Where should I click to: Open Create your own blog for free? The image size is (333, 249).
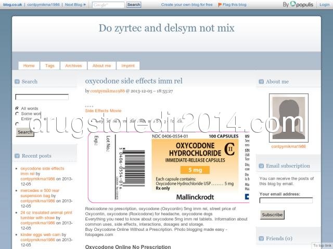(x=187, y=5)
